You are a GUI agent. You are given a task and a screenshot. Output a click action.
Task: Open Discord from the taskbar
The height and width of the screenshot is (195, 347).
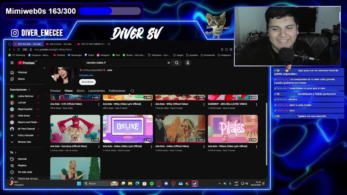pos(166,184)
